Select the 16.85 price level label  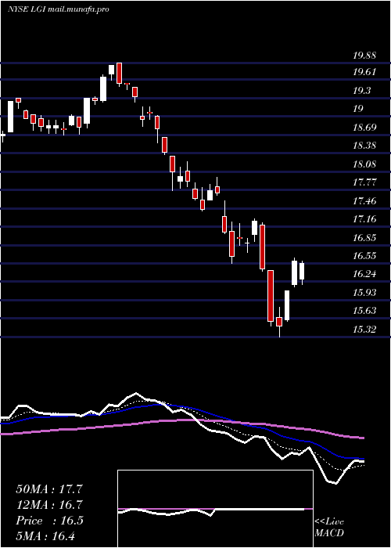[x=364, y=238]
